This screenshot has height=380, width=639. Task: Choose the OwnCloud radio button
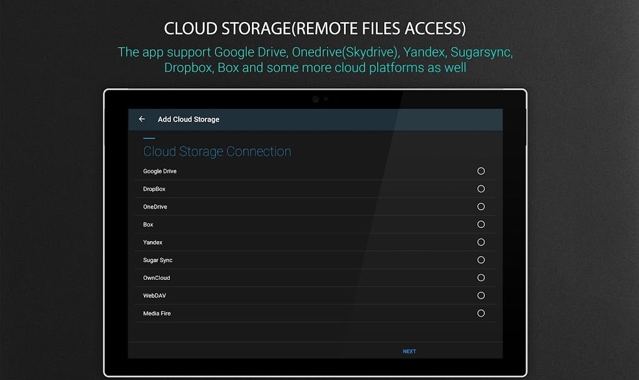click(x=481, y=277)
